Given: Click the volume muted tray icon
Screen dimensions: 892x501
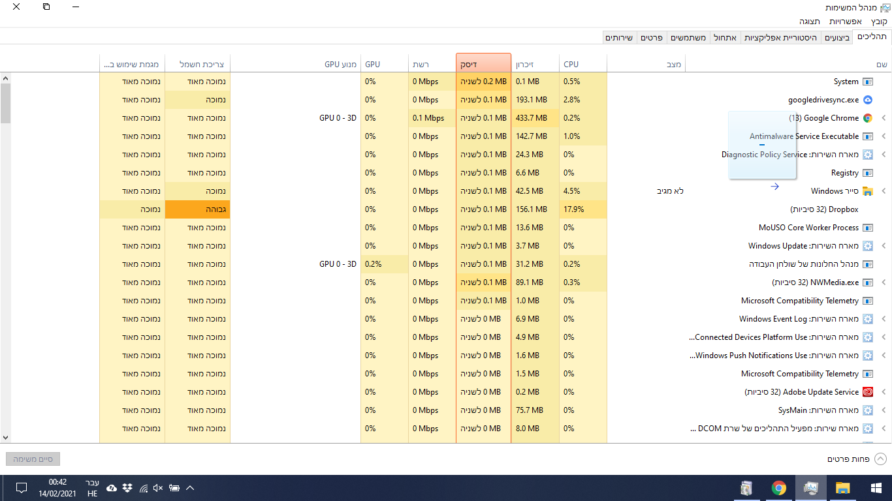Looking at the screenshot, I should pos(159,488).
